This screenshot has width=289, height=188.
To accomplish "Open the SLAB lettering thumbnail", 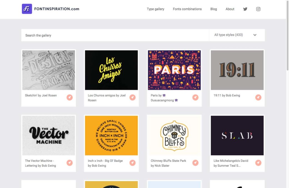I will 237,135.
